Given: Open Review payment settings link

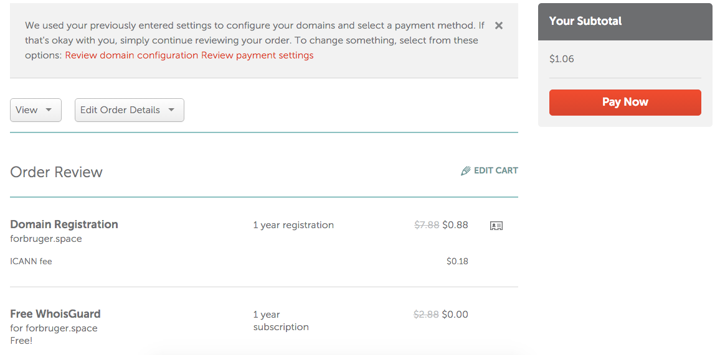Looking at the screenshot, I should click(257, 55).
